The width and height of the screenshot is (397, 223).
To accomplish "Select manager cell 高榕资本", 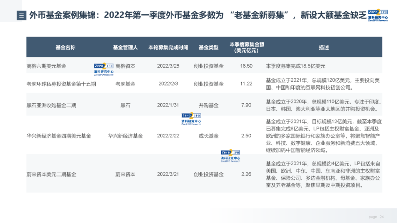I will tap(125, 66).
